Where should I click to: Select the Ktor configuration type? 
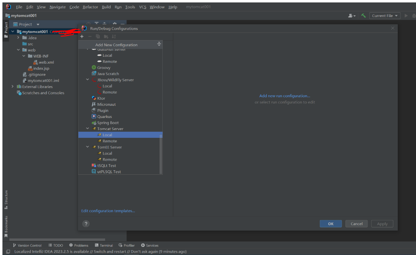click(101, 99)
